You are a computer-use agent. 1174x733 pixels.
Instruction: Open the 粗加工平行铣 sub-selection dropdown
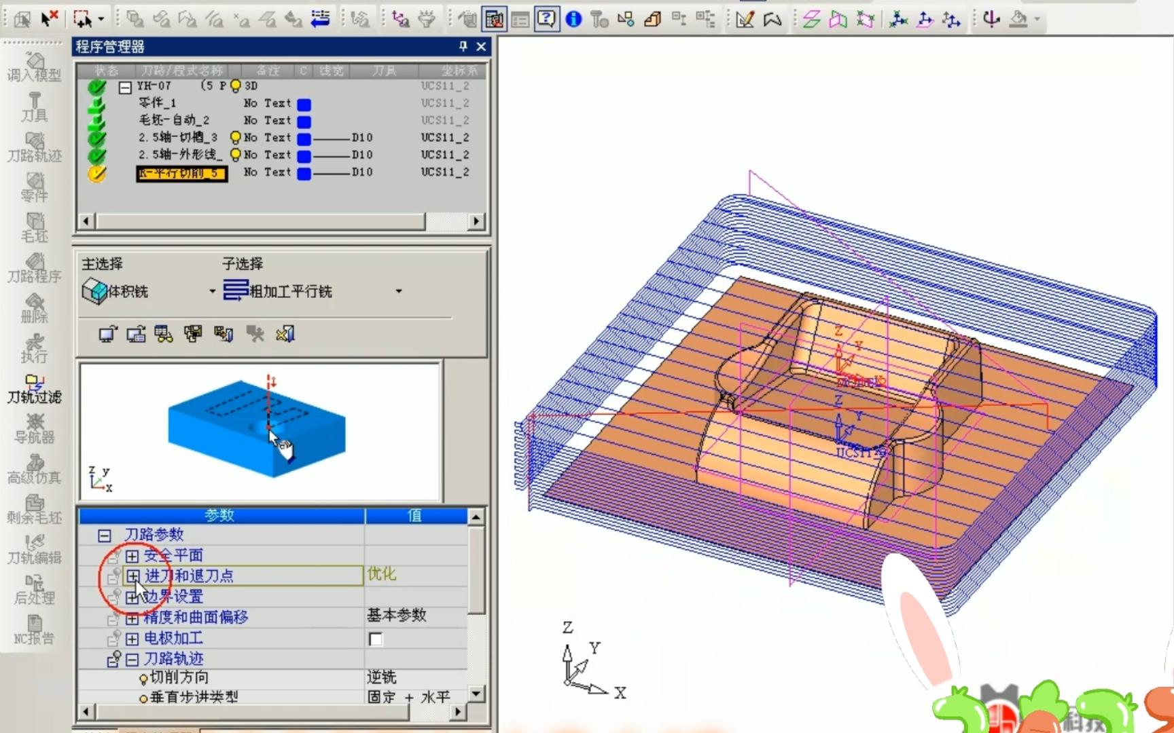(x=399, y=291)
